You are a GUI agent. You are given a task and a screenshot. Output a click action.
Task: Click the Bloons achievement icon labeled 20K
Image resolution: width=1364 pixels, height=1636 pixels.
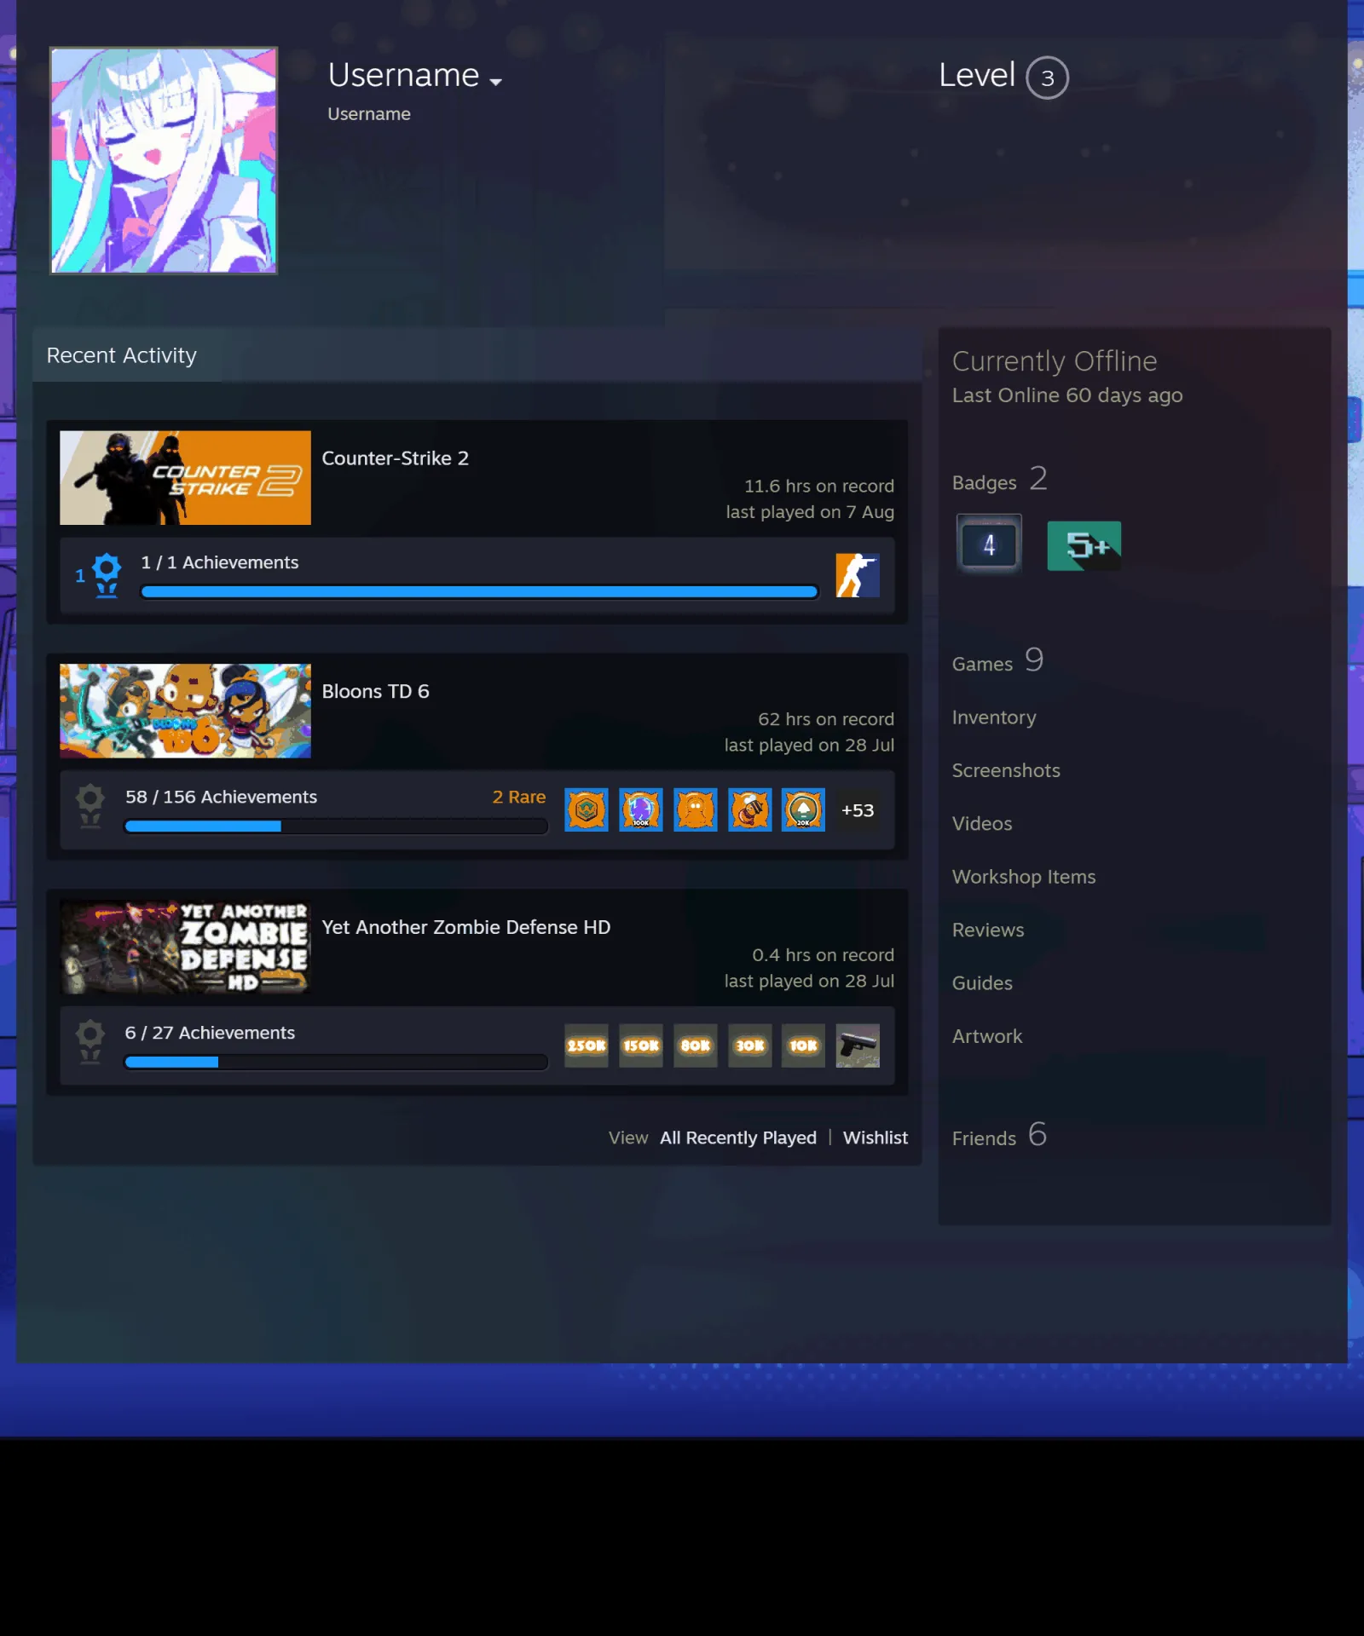click(x=803, y=809)
